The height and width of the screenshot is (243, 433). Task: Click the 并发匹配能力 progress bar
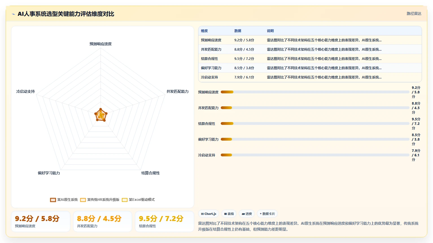(x=315, y=108)
